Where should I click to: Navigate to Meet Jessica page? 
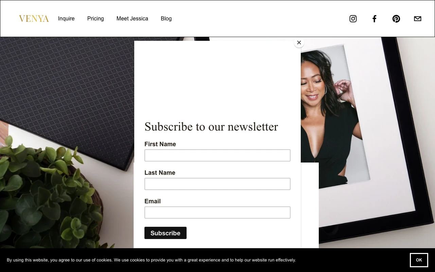(132, 19)
